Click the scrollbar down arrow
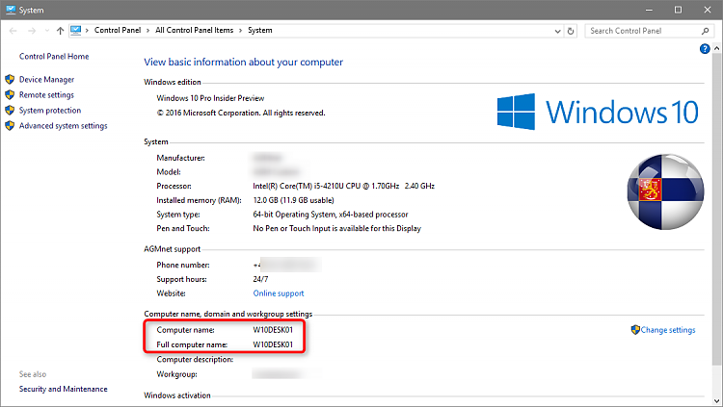Screen dimensions: 723x407 (x=716, y=401)
